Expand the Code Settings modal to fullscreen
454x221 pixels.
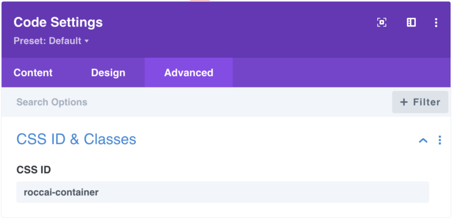(x=382, y=22)
